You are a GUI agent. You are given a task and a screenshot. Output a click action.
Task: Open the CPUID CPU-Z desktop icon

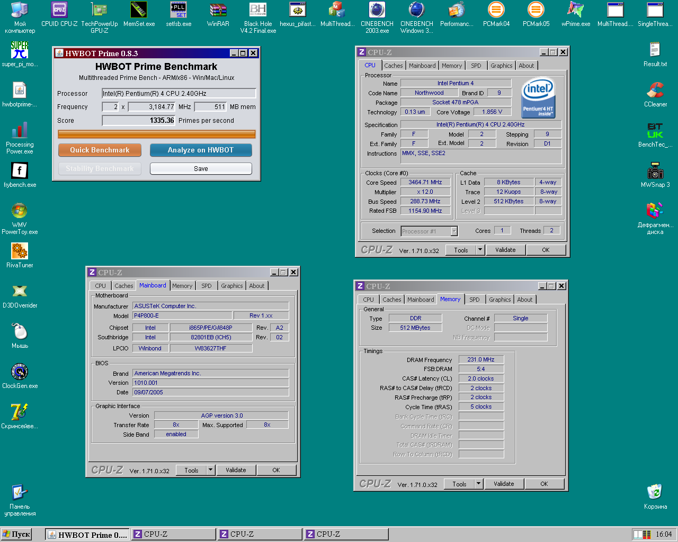[59, 15]
